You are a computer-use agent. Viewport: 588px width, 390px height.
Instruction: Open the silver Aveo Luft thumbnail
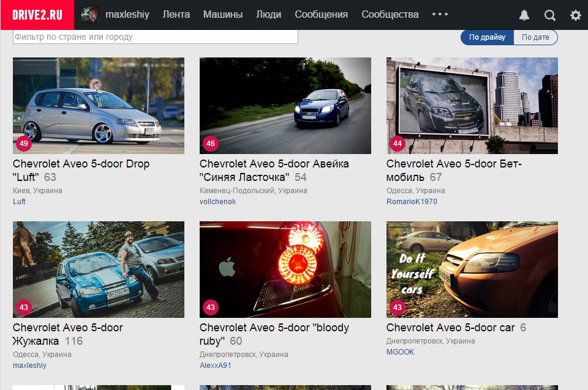(99, 106)
